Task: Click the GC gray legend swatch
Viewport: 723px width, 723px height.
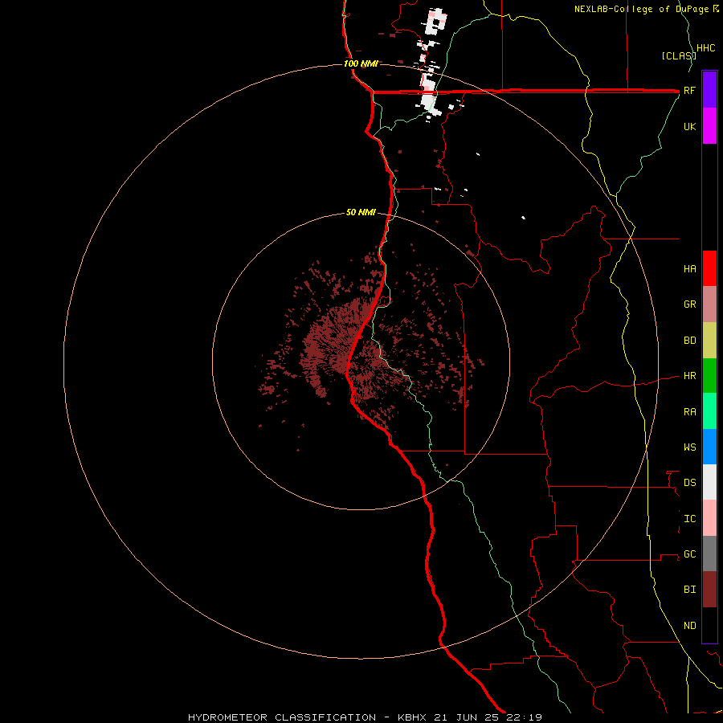Action: (709, 553)
